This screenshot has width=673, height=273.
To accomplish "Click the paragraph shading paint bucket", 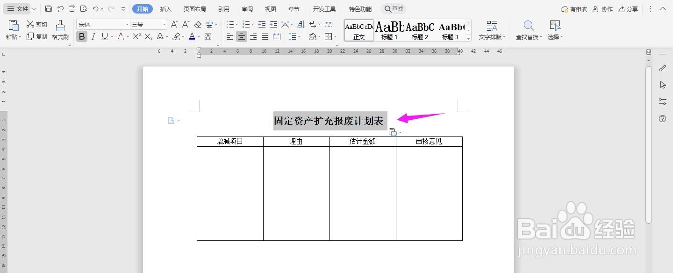I will click(x=313, y=36).
